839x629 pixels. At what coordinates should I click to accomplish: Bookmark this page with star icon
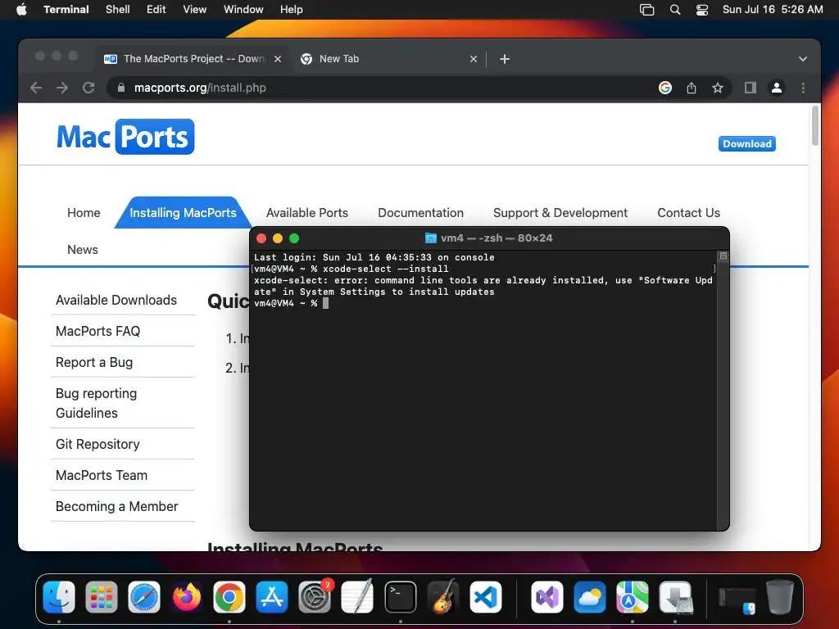[x=718, y=88]
